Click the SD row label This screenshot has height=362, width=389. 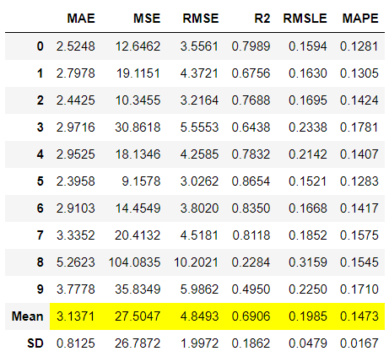(x=35, y=343)
